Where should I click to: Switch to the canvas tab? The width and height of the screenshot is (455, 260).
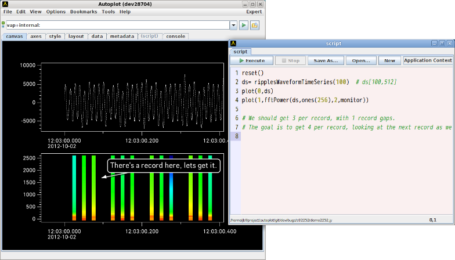(14, 36)
